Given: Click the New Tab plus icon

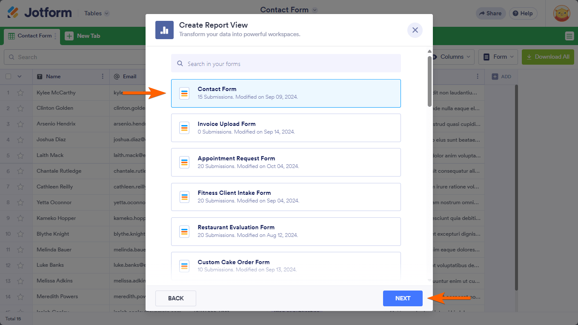Looking at the screenshot, I should (69, 36).
